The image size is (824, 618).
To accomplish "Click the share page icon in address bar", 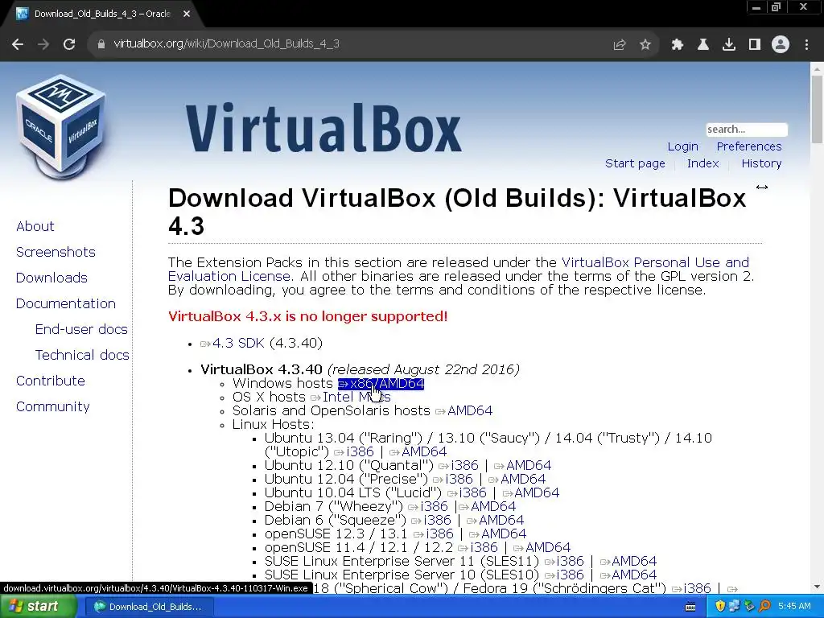I will 620,45.
